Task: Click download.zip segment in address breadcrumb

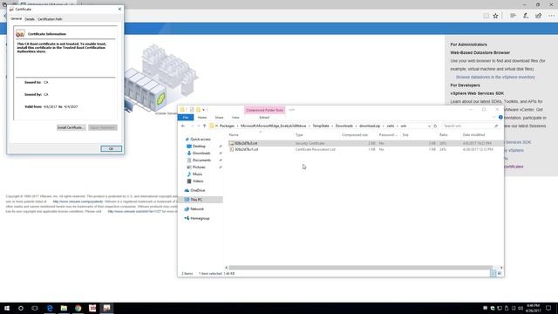Action: click(x=370, y=126)
